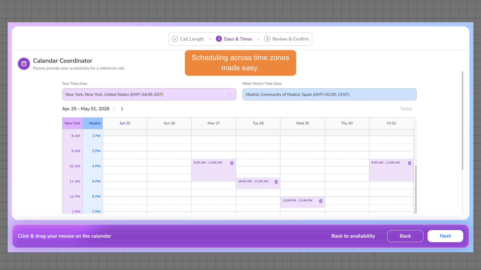Select the Thu 30 column header

[x=347, y=123]
